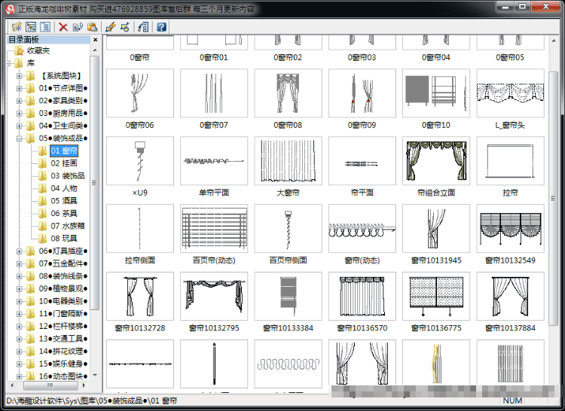565x411 pixels.
Task: Expand the 【系统图块】 tree node
Action: pos(19,76)
